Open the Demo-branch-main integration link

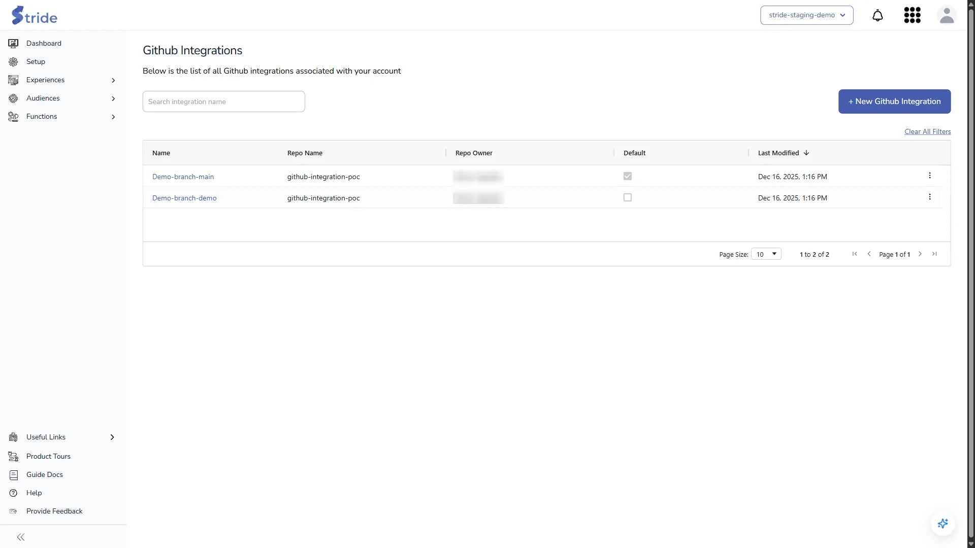[x=183, y=177]
